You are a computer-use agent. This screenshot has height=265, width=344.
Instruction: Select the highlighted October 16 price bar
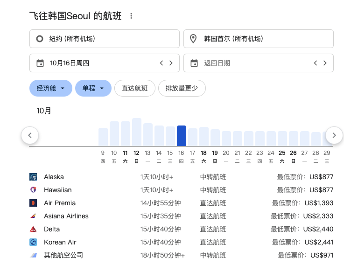(x=182, y=136)
